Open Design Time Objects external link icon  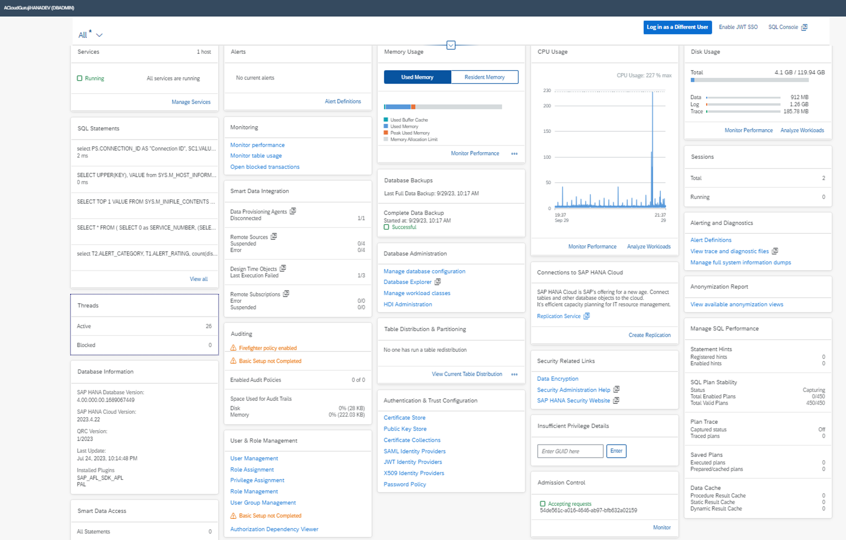pos(283,268)
